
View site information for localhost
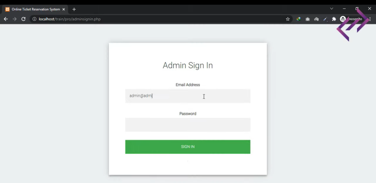click(34, 19)
